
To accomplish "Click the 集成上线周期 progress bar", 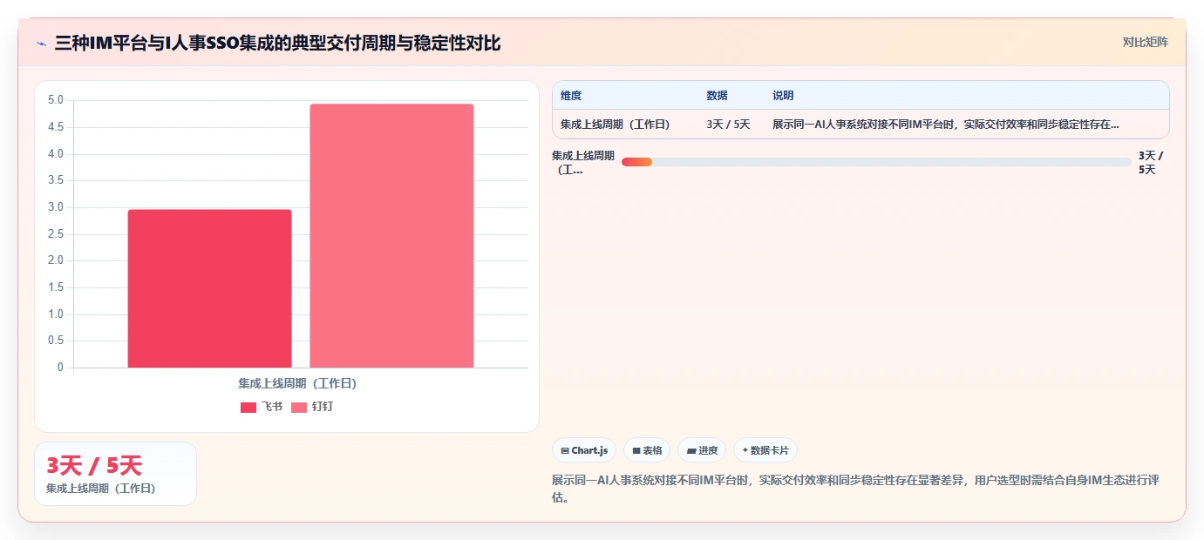I will click(x=876, y=162).
